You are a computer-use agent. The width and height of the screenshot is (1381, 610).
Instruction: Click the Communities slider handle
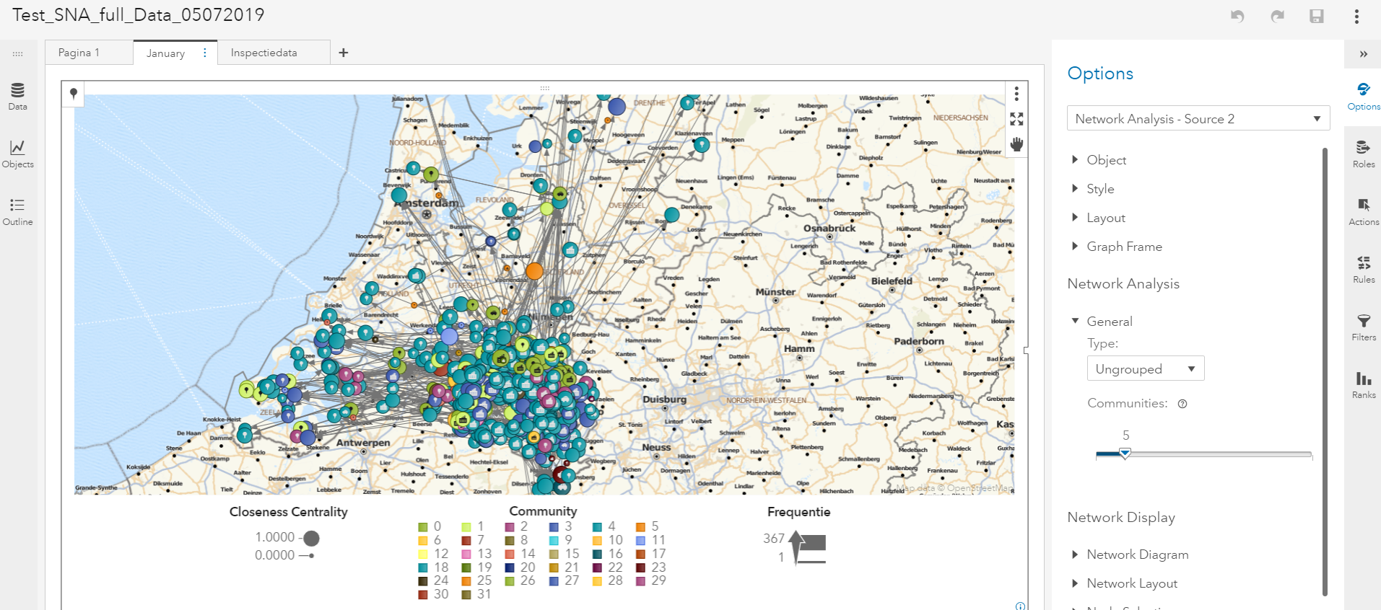tap(1125, 454)
